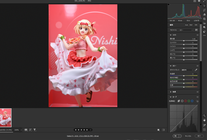Open the プロファイル profile dropdown
The image size is (207, 140).
click(186, 30)
